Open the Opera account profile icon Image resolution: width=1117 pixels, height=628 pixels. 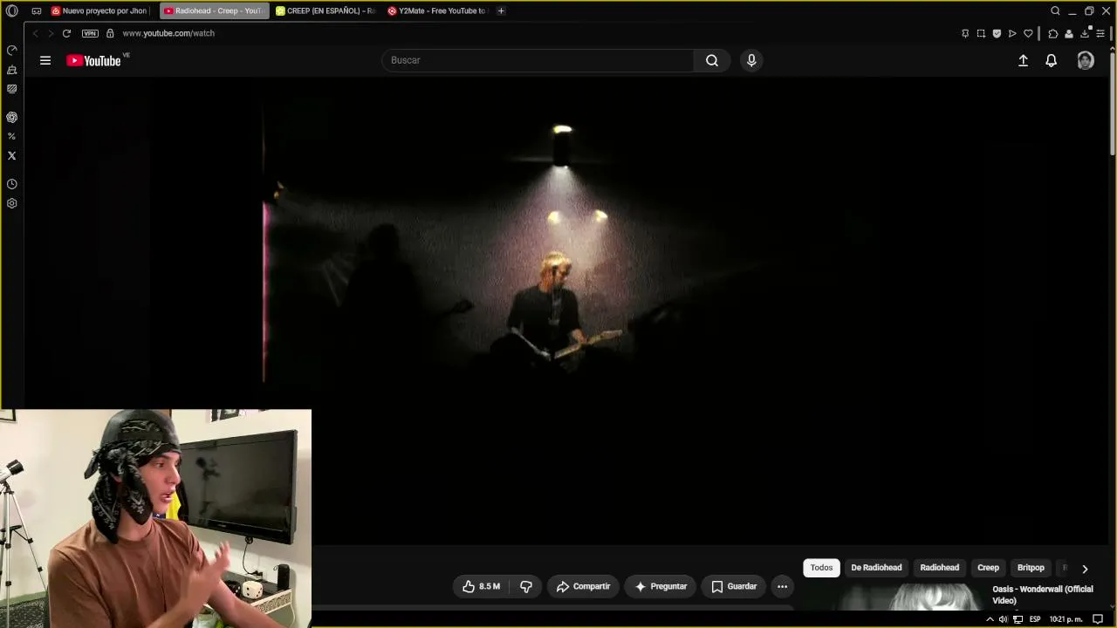click(x=1068, y=33)
